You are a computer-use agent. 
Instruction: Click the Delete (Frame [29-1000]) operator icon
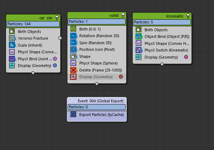click(x=73, y=70)
